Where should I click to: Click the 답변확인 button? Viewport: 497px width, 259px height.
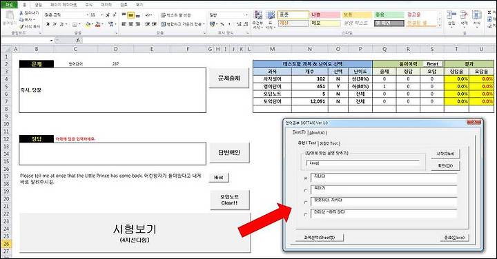coord(229,152)
